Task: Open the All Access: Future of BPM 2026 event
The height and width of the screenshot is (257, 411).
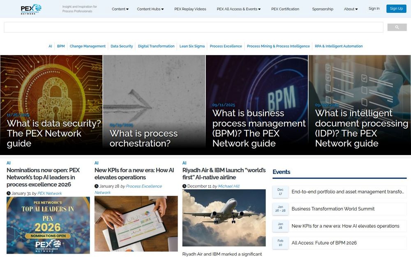Action: (x=324, y=243)
